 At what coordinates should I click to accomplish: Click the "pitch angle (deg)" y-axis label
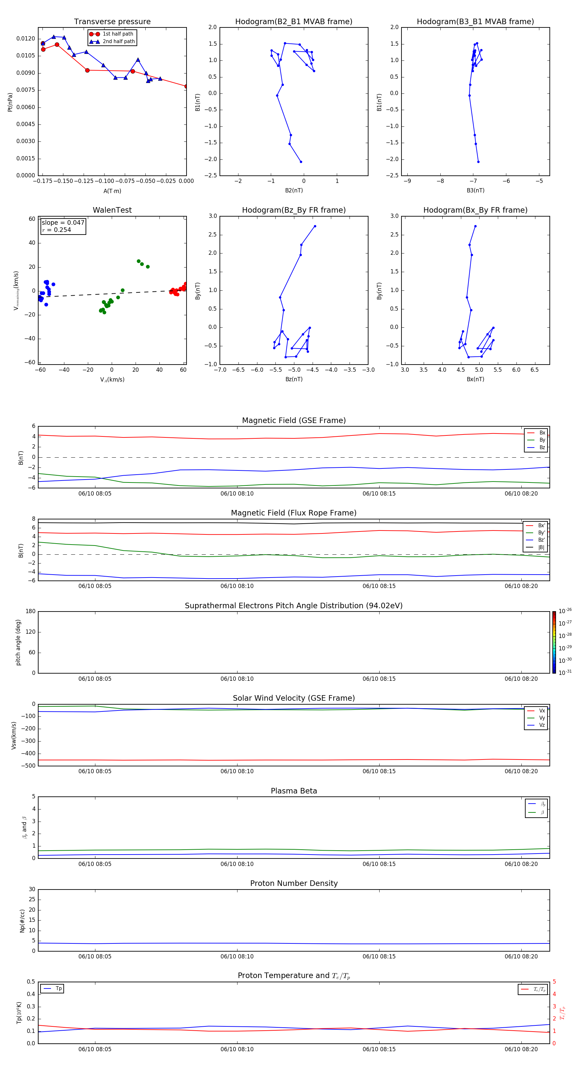pos(18,642)
